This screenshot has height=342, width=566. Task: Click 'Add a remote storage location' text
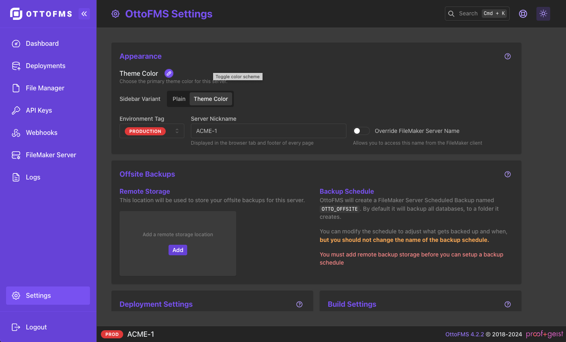(x=178, y=235)
